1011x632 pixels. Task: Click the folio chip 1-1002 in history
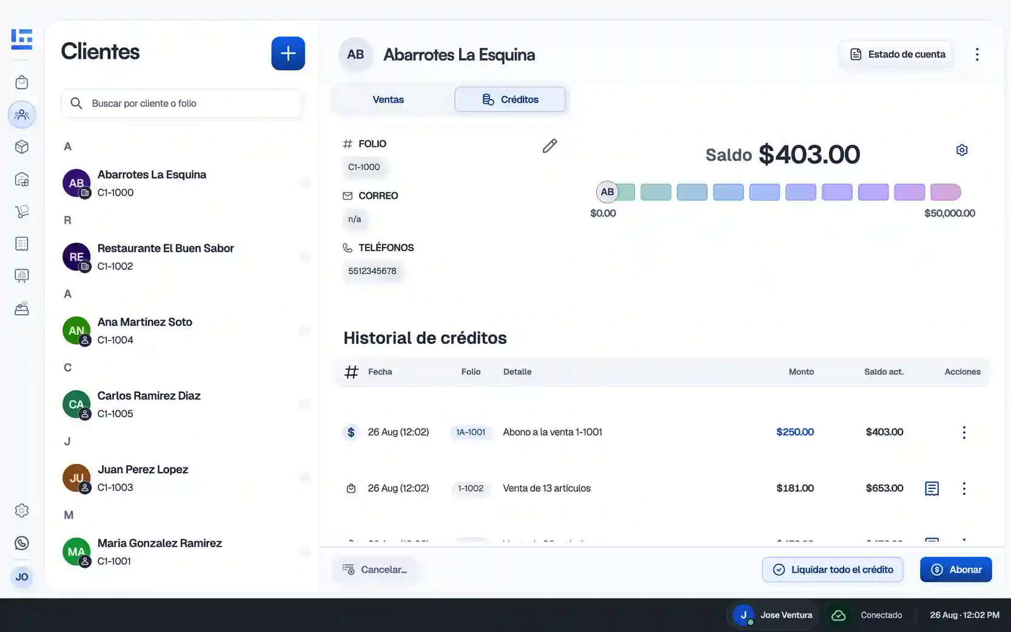pos(471,488)
